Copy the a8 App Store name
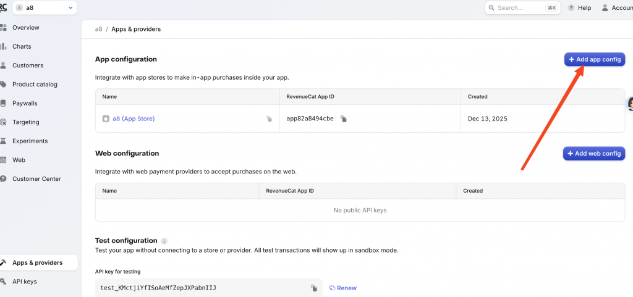 point(269,119)
